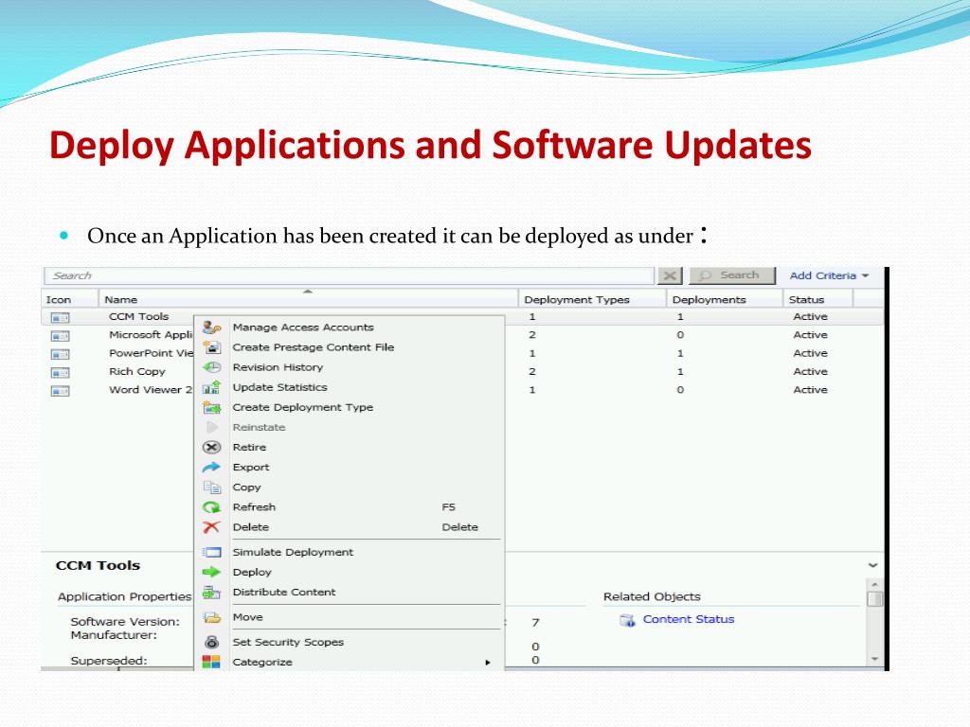This screenshot has height=727, width=970.
Task: Open the Add Criteria dropdown
Action: pos(829,275)
